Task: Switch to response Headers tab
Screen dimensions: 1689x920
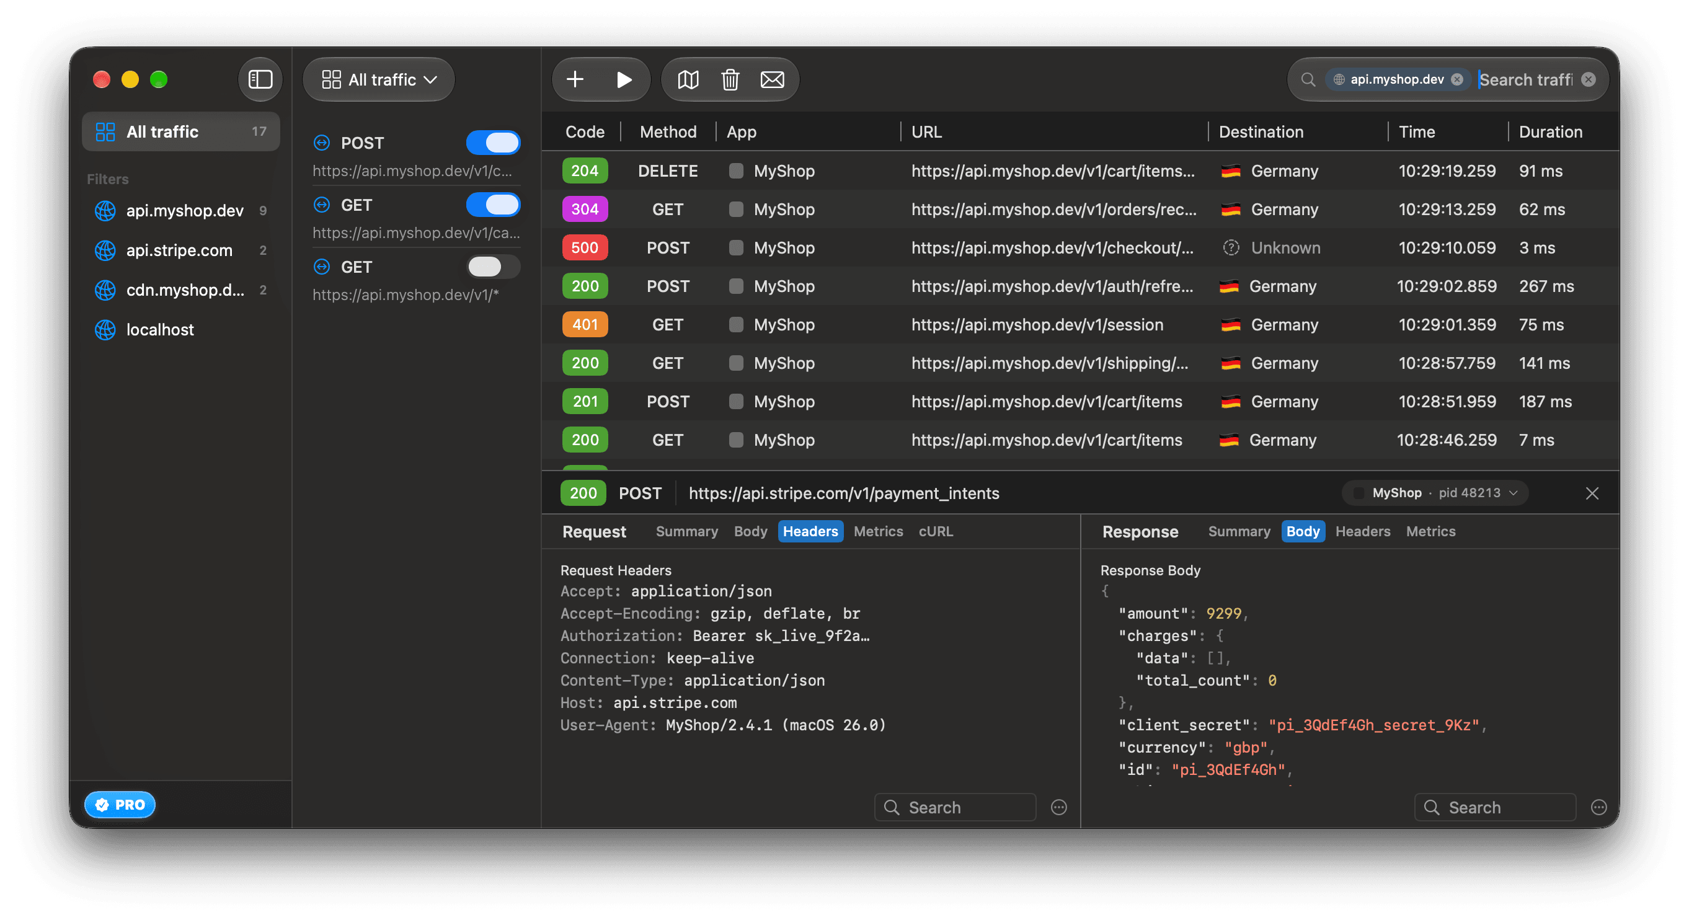Action: pos(1362,531)
